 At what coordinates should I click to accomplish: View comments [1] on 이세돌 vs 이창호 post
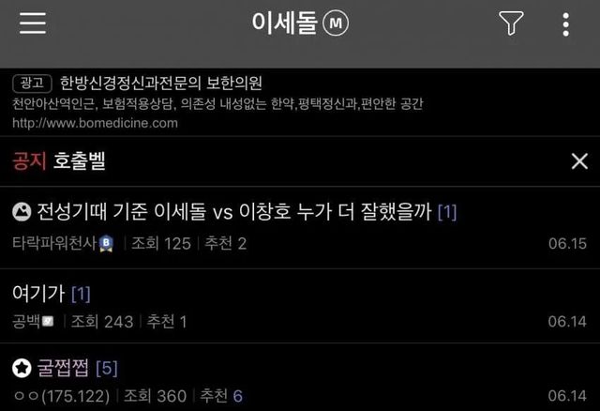[447, 212]
